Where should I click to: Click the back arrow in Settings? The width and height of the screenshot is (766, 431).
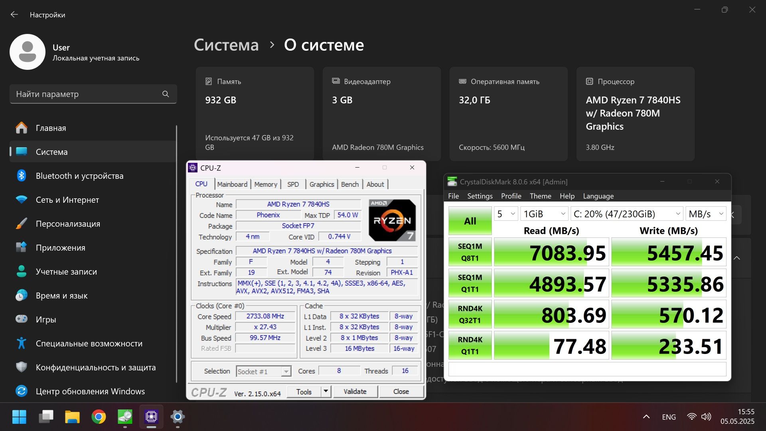pos(14,15)
